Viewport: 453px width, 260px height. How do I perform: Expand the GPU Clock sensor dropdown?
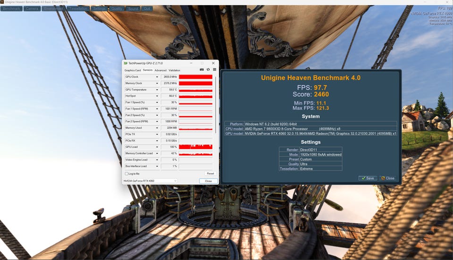click(157, 77)
